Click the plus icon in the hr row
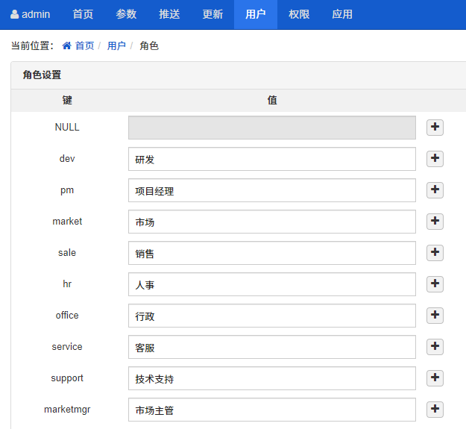 coord(435,284)
